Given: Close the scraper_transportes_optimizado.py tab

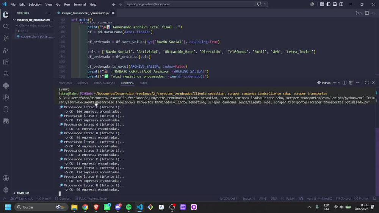Looking at the screenshot, I should click(x=113, y=13).
